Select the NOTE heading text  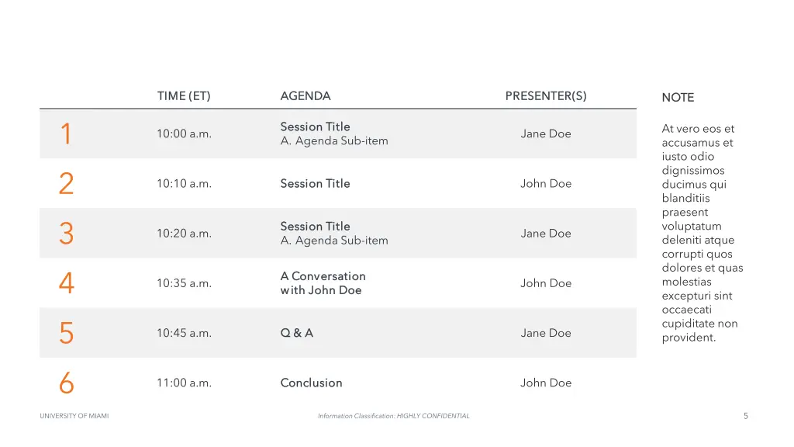tap(678, 97)
